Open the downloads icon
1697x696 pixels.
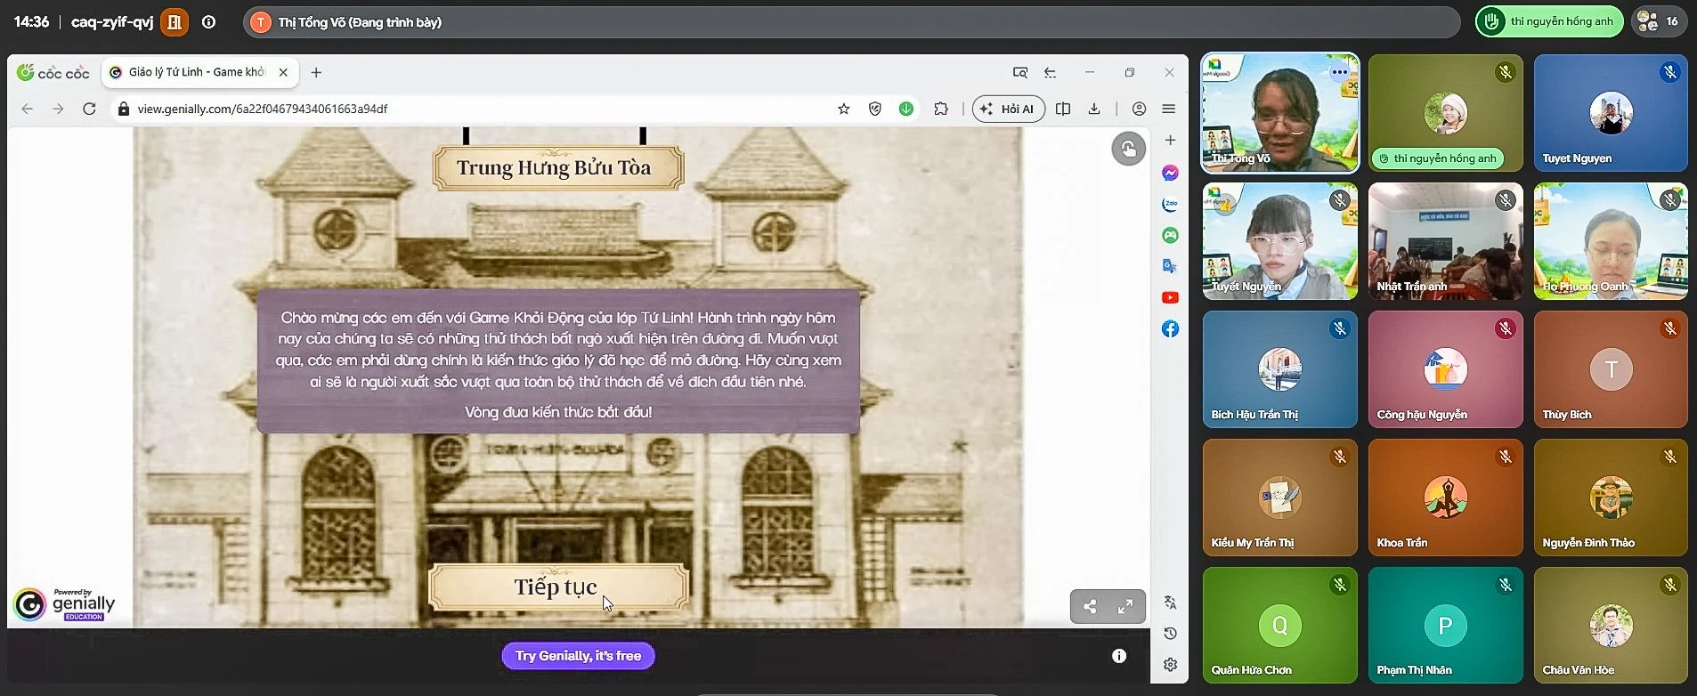coord(1094,109)
